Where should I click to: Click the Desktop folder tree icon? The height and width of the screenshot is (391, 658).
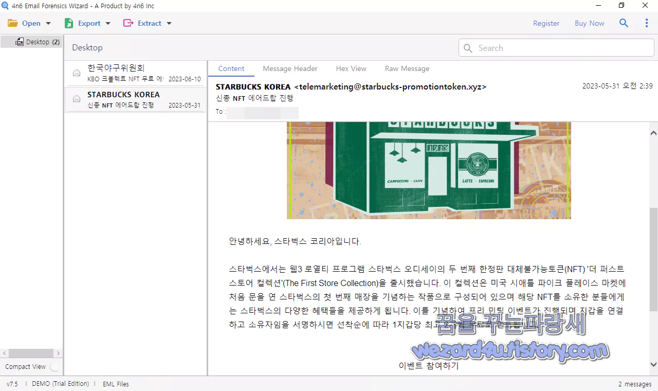[20, 42]
